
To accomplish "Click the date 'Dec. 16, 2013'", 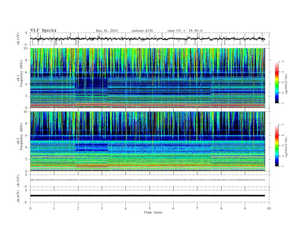I will click(x=107, y=31).
